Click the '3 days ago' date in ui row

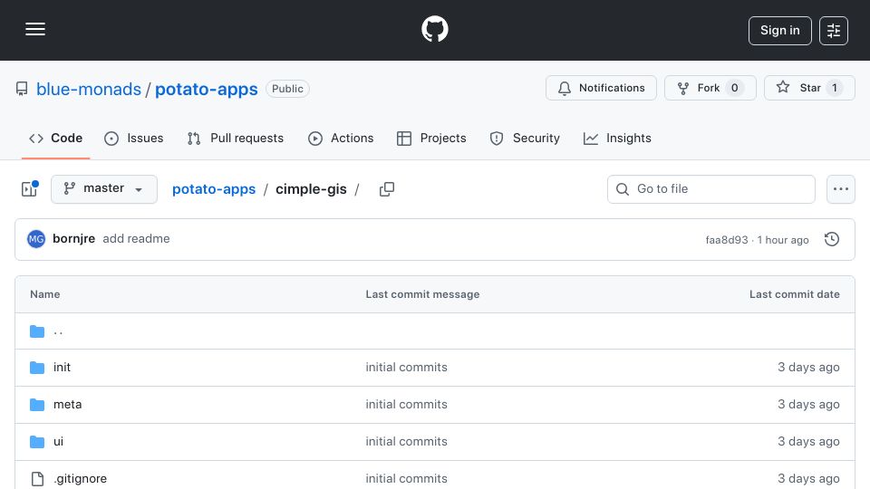click(x=808, y=442)
